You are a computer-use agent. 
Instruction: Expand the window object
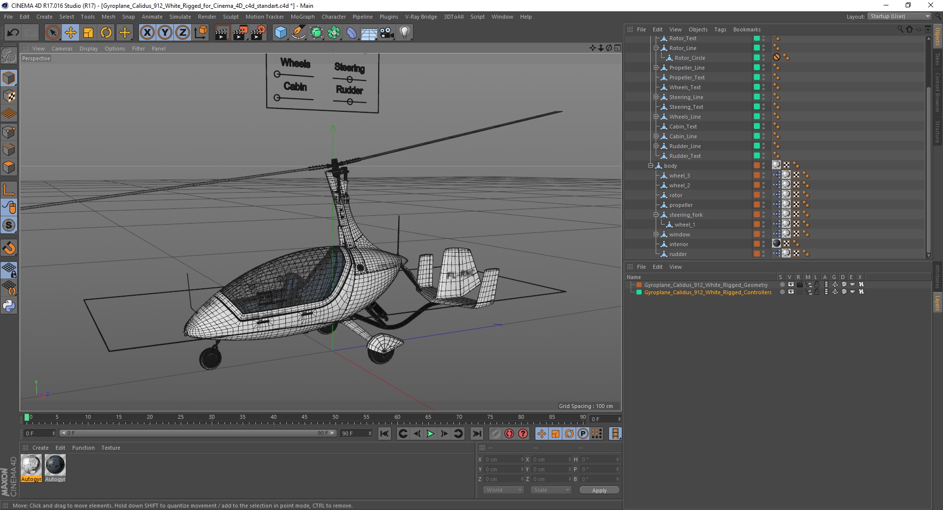point(656,234)
